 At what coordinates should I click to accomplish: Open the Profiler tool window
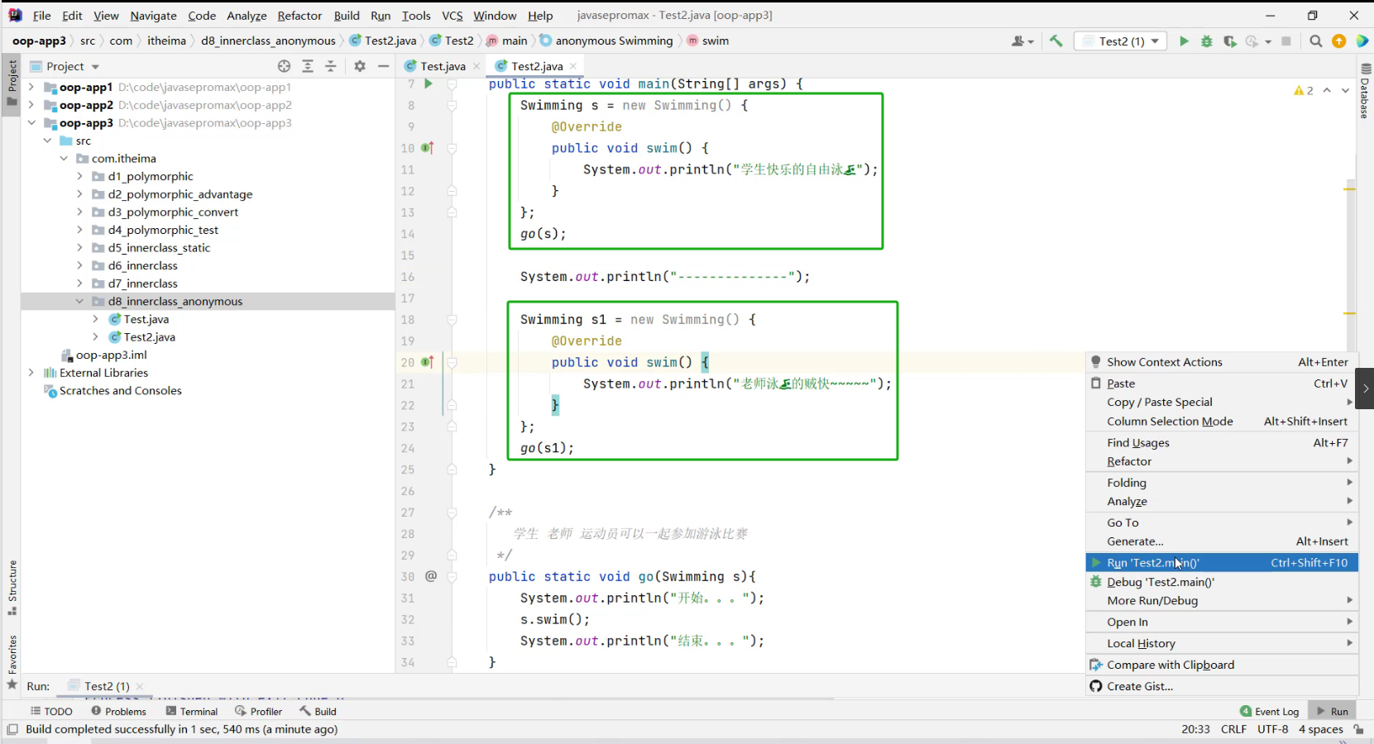(x=259, y=711)
